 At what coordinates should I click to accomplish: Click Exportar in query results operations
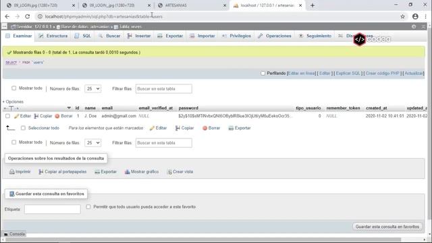pos(105,171)
